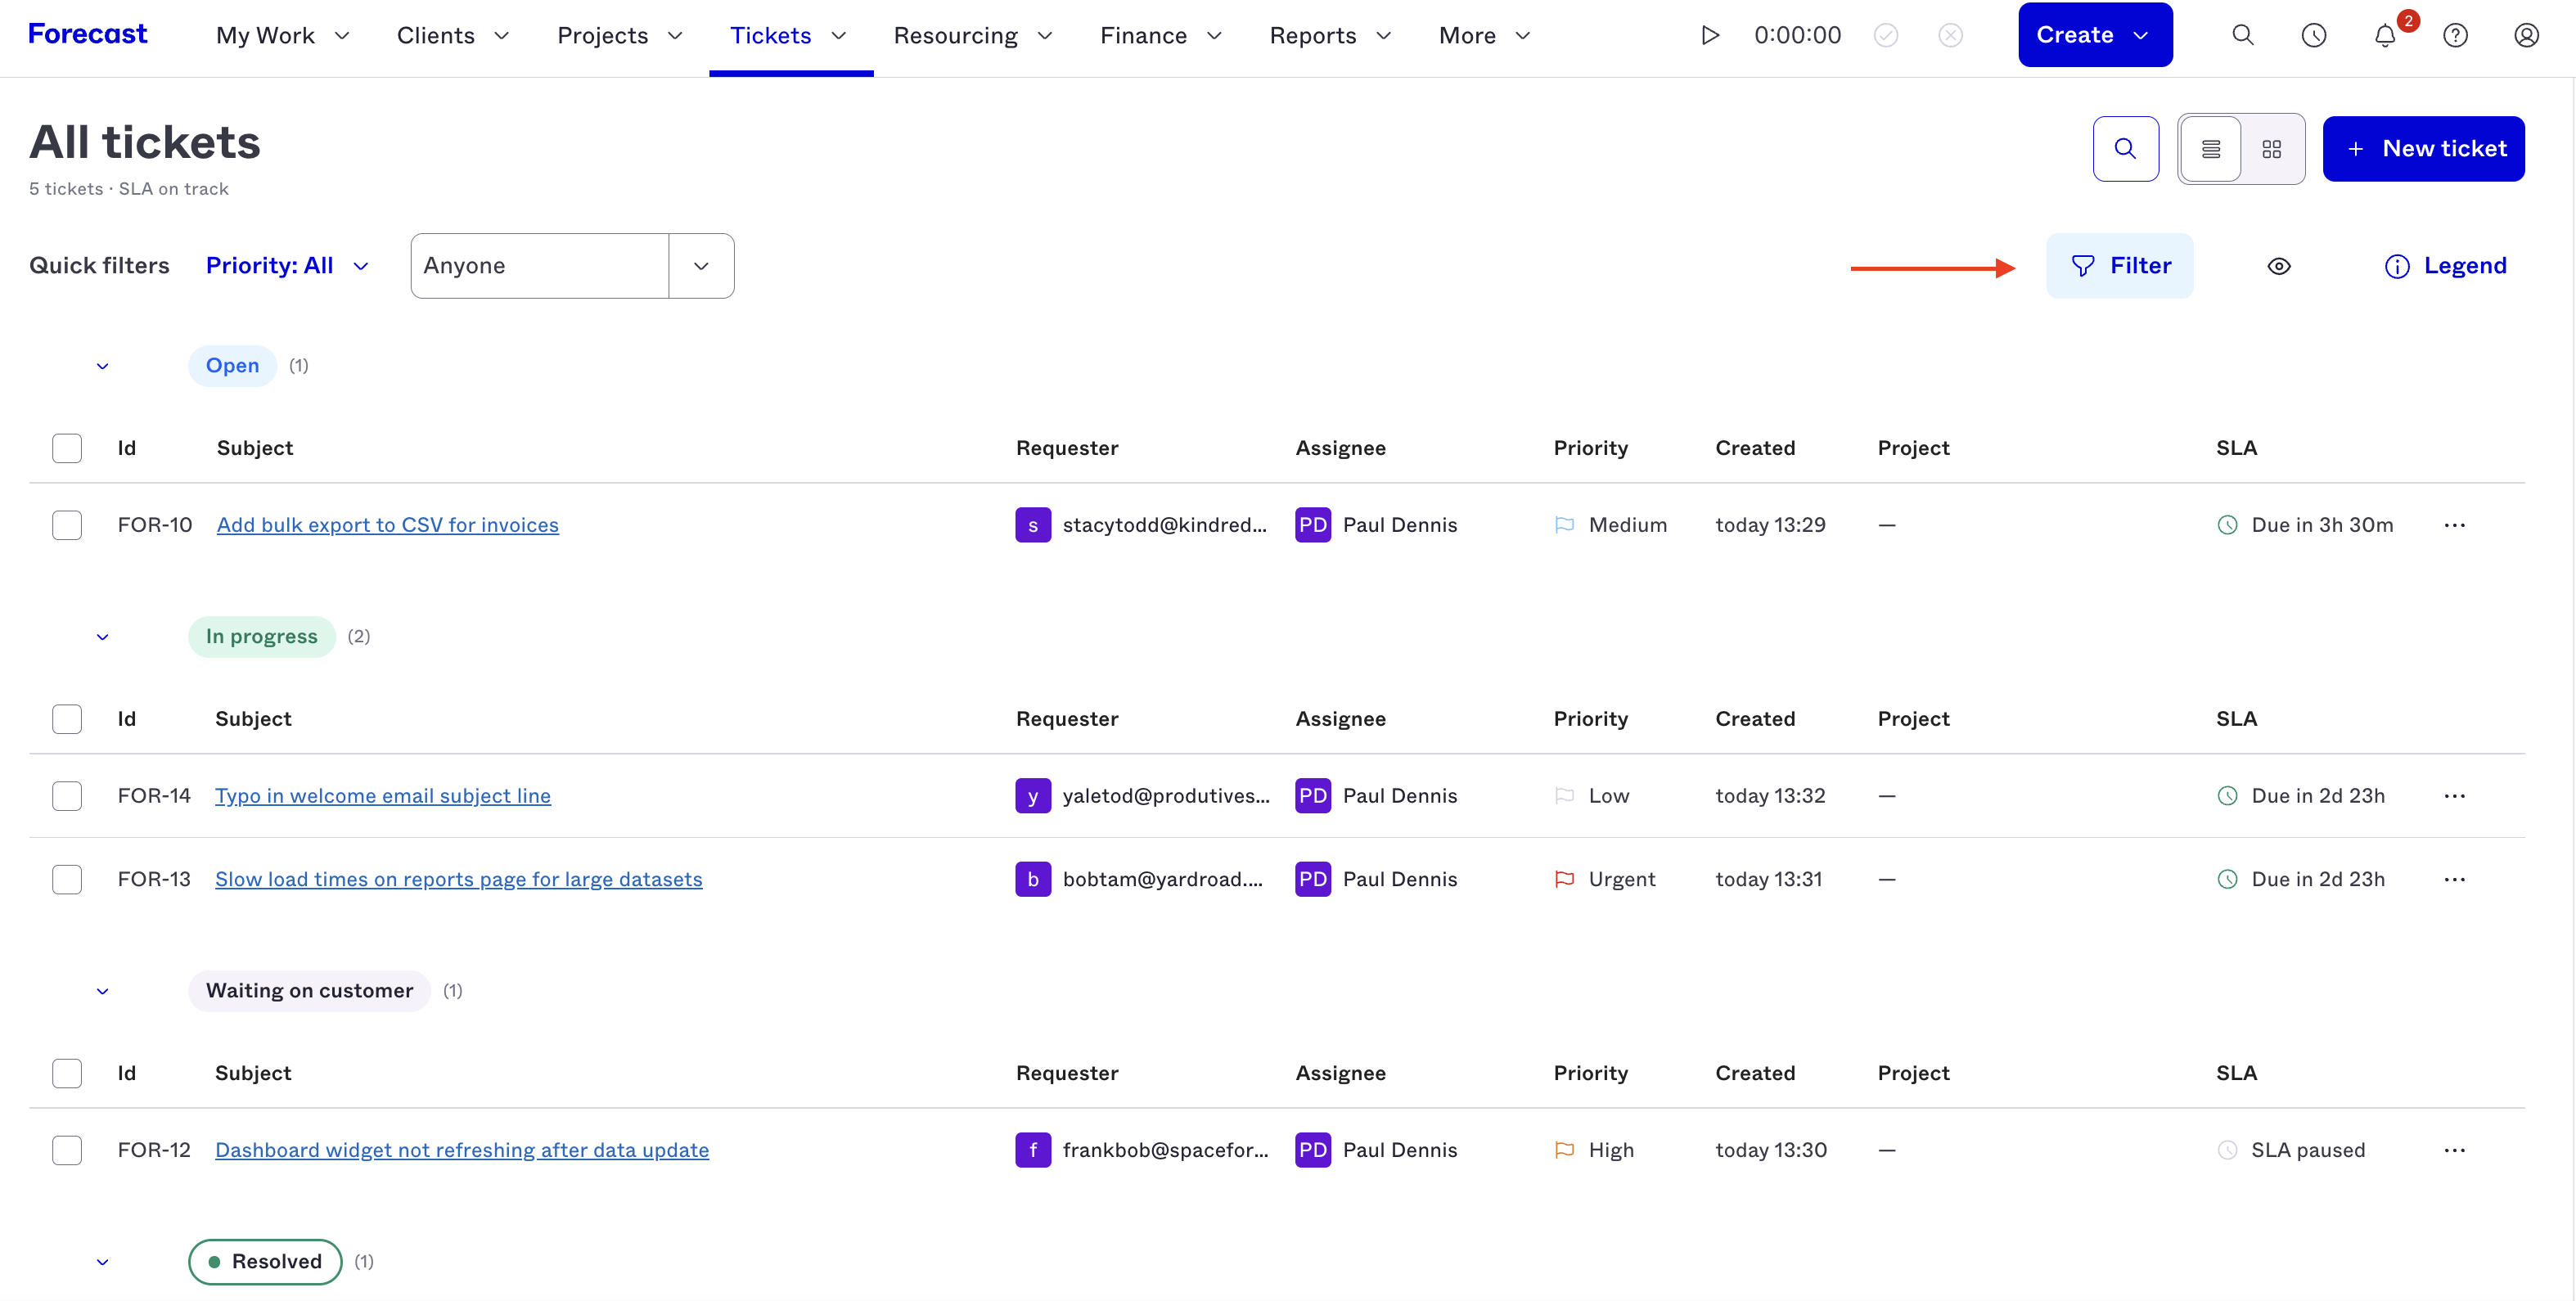Open the notifications bell
The width and height of the screenshot is (2576, 1301).
2385,36
